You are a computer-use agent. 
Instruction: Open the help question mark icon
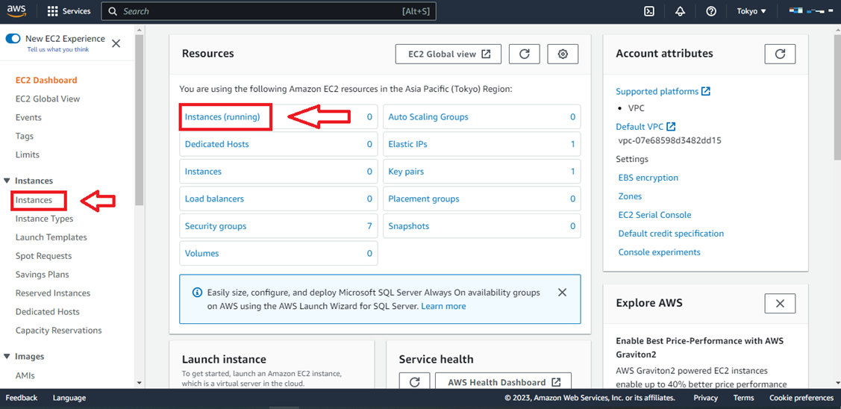711,10
